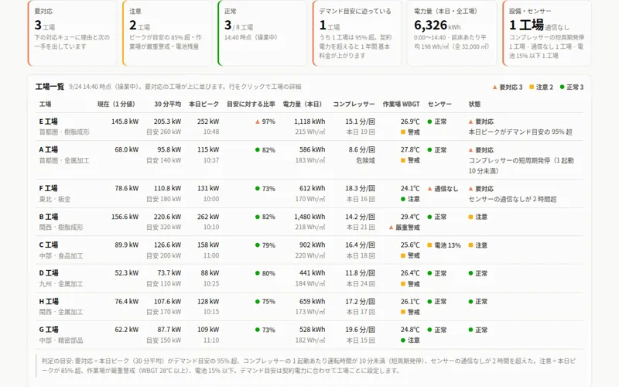The image size is (619, 387).
Task: Click the orange 注意 status square for B工場
Action: (x=470, y=217)
